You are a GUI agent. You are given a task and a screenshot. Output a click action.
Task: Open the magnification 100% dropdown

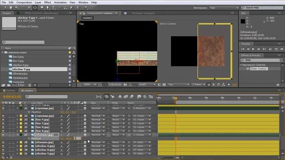[x=90, y=84]
